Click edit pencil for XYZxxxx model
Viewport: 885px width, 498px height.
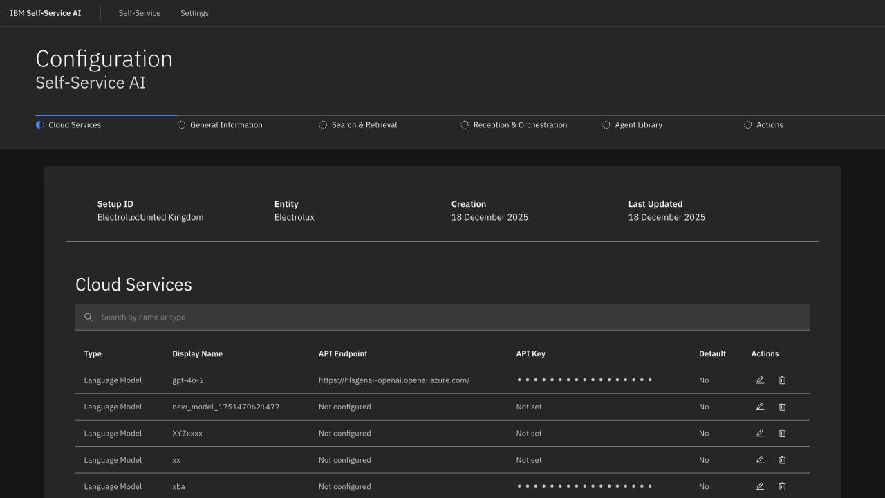(x=760, y=434)
